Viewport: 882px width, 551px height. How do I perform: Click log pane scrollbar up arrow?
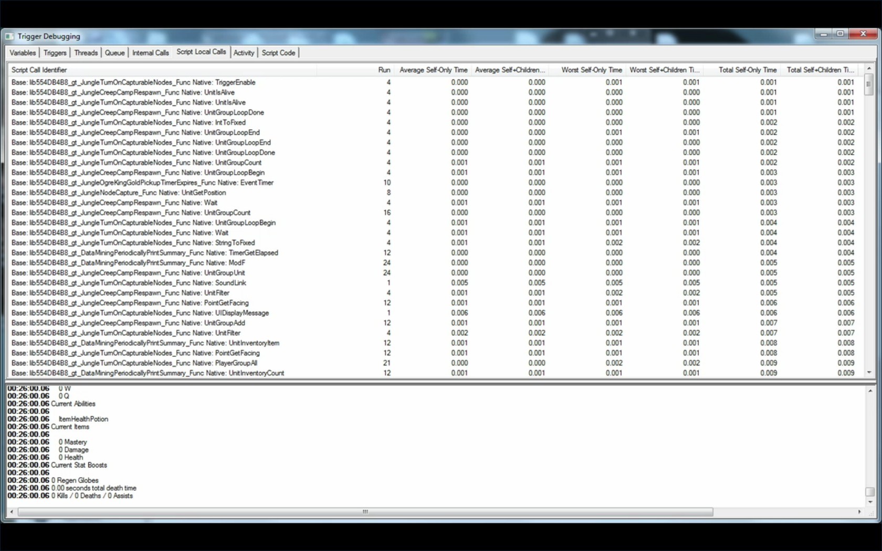click(x=870, y=391)
